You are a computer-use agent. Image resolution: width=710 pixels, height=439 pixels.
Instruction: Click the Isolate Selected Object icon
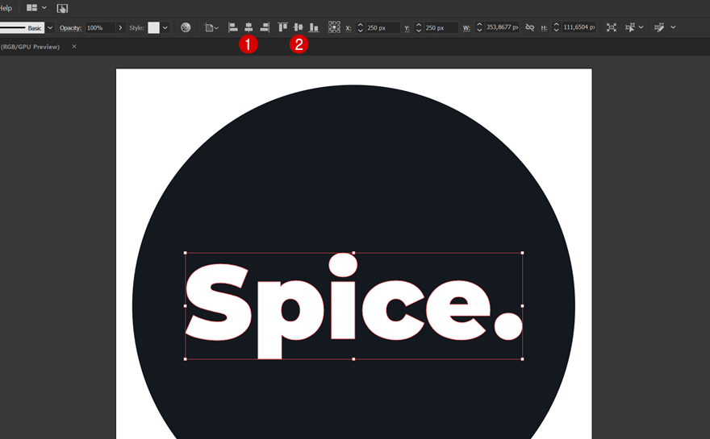pyautogui.click(x=612, y=27)
